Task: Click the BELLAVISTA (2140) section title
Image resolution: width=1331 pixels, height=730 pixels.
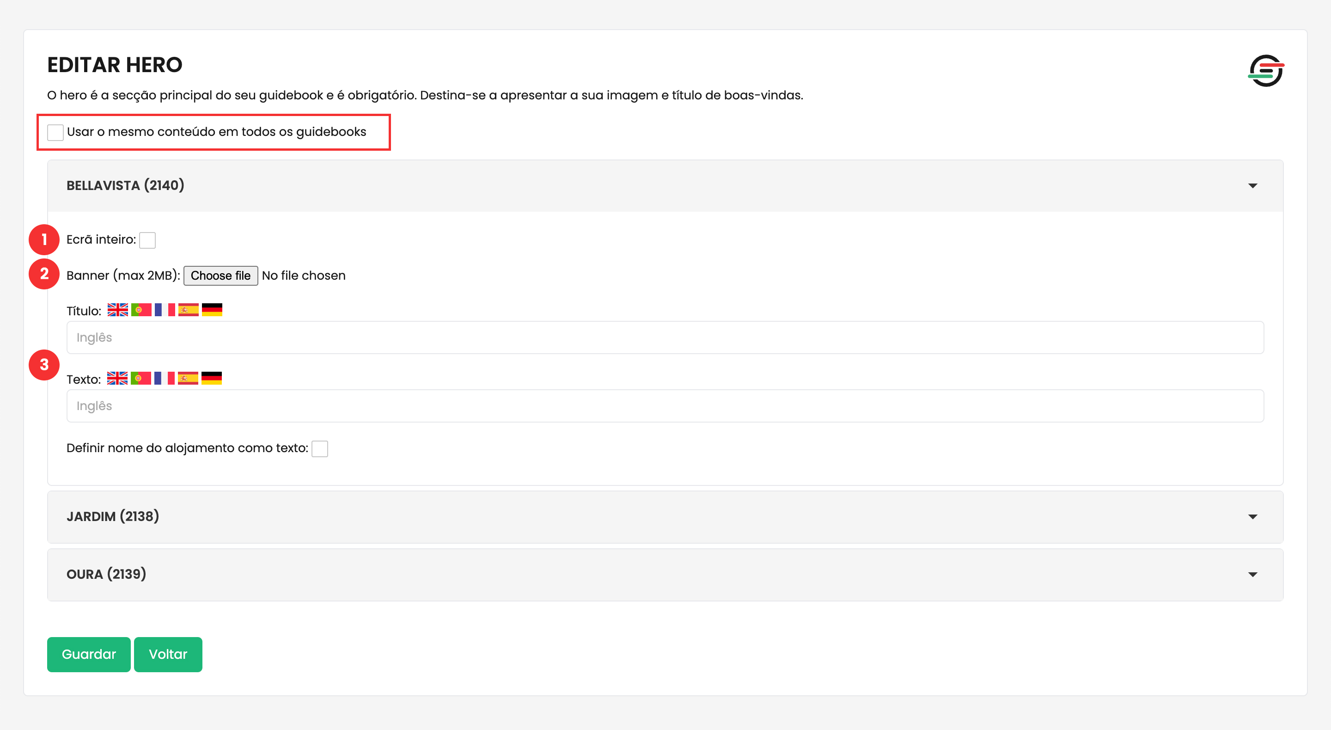Action: [x=126, y=185]
